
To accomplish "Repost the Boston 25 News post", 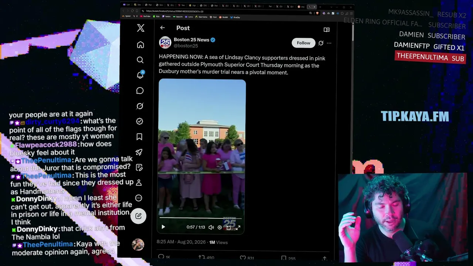I will [x=202, y=257].
